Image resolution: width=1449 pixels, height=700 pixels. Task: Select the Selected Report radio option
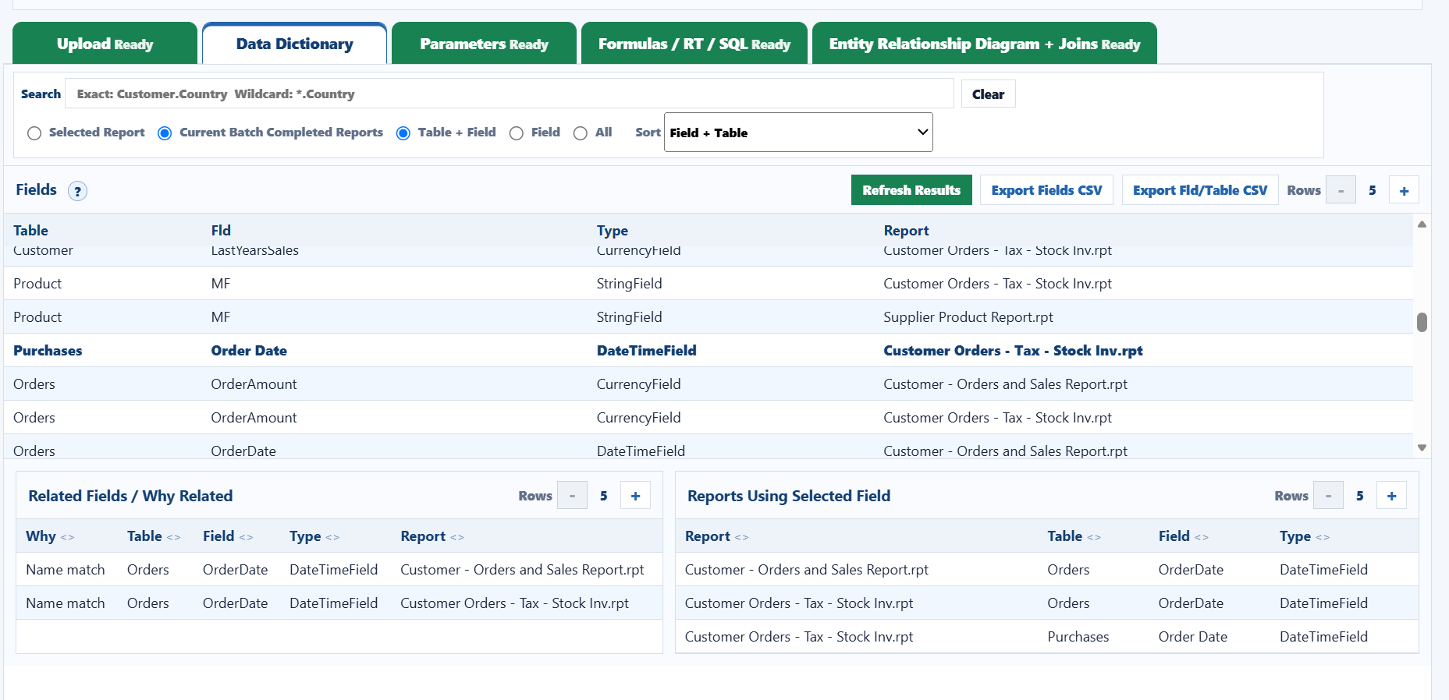(x=34, y=133)
